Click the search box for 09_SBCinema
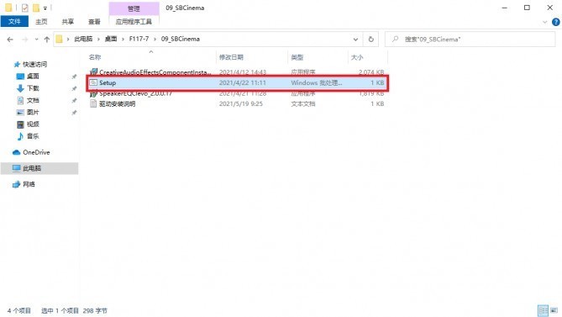562x317 pixels. coord(470,39)
